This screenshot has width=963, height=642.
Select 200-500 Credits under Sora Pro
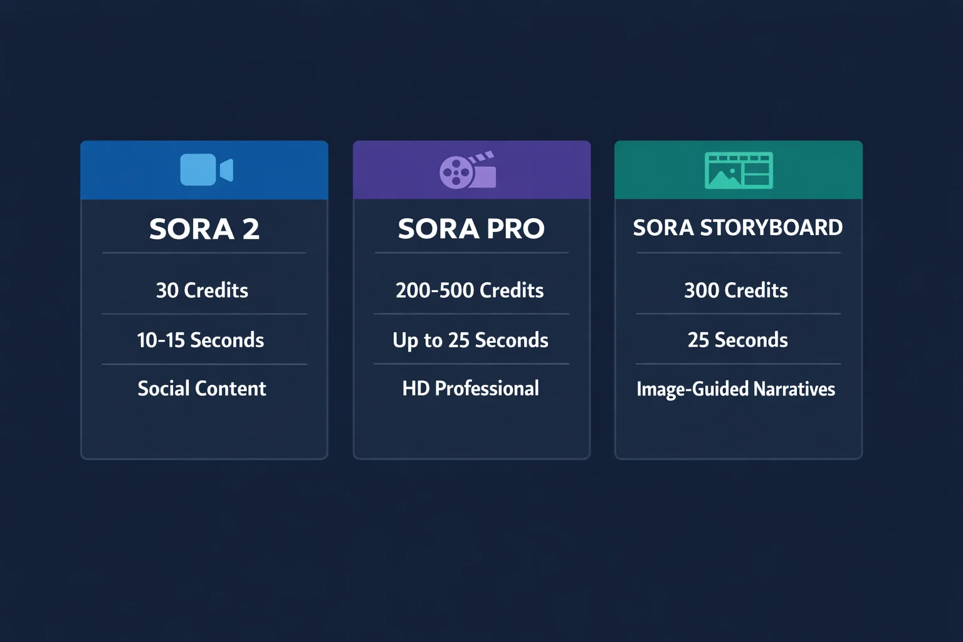470,290
